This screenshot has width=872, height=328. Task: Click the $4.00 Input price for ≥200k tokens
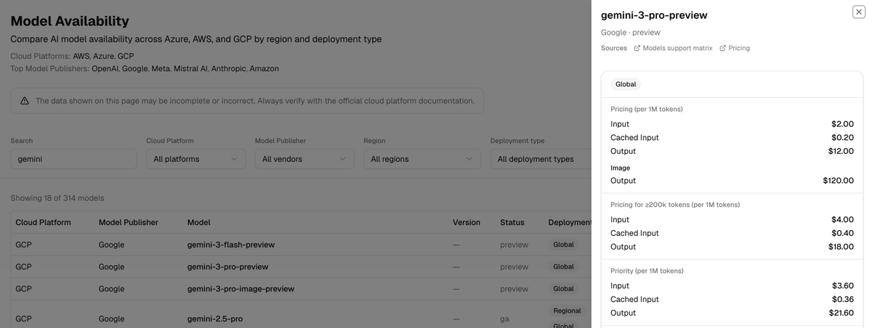coord(842,220)
